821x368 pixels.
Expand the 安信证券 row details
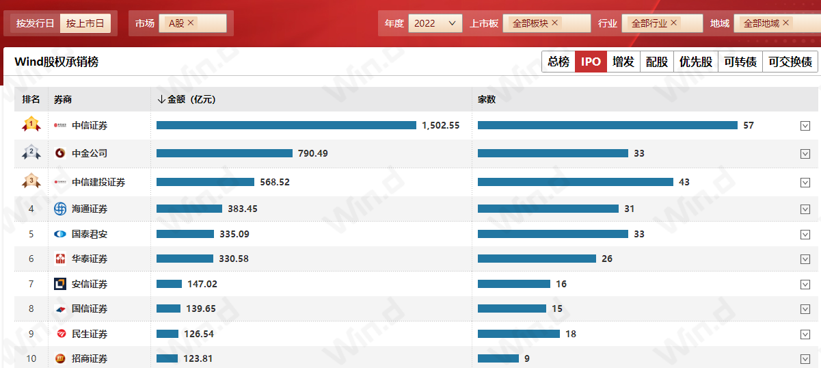(805, 285)
